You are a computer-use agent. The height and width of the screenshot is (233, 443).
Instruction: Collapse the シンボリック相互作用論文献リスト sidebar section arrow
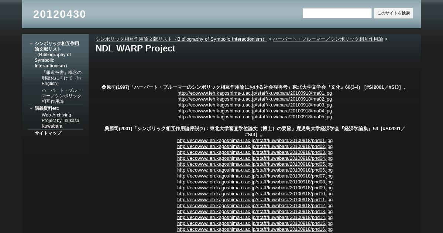[x=31, y=44]
